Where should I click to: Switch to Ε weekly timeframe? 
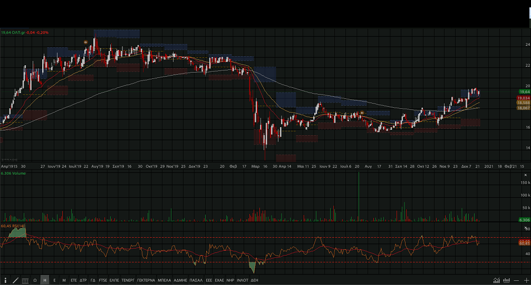(x=54, y=280)
